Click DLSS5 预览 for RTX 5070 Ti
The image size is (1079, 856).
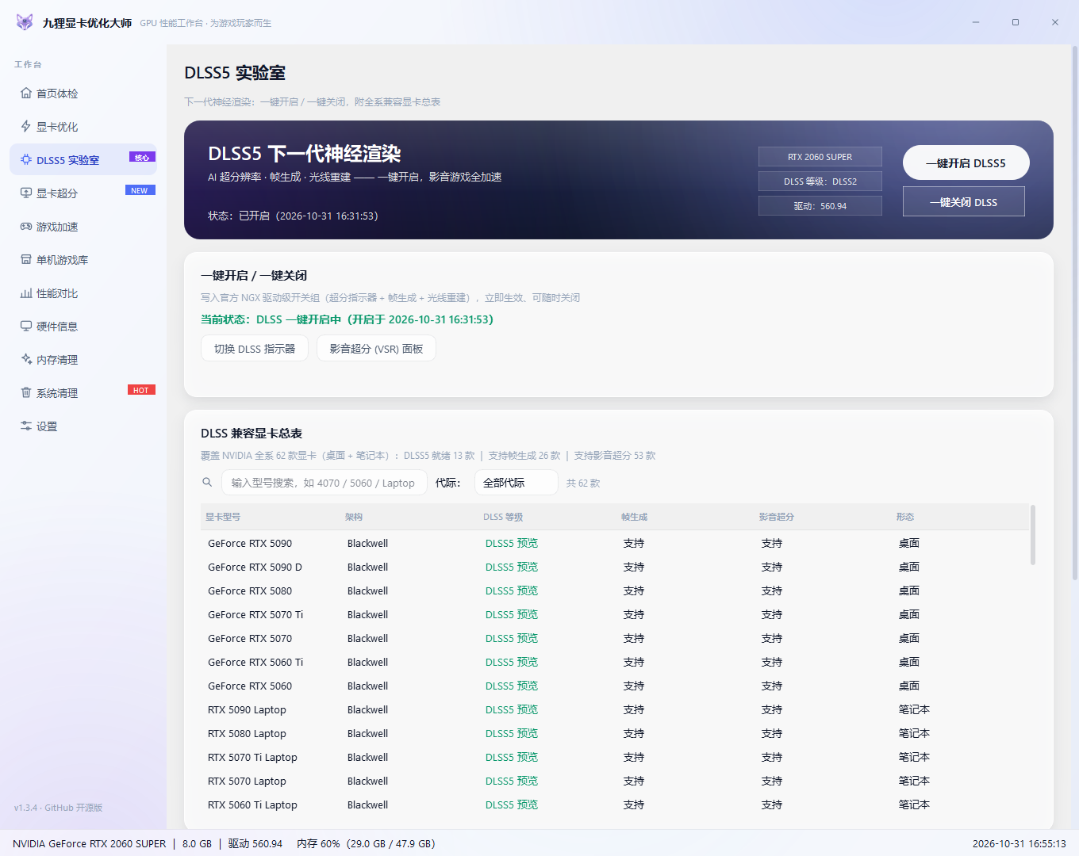pyautogui.click(x=512, y=614)
